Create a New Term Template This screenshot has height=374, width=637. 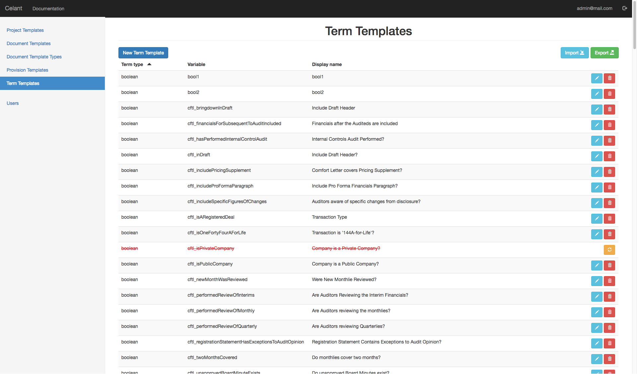(x=143, y=53)
